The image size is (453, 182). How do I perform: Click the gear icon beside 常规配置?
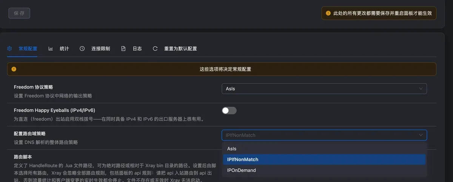coord(10,49)
